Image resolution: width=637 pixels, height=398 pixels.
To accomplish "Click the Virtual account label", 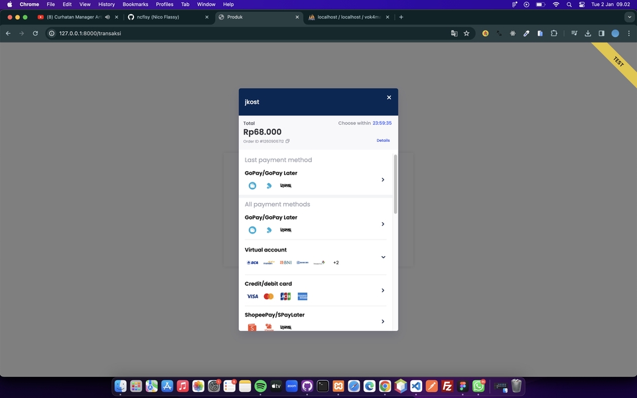I will (x=265, y=250).
